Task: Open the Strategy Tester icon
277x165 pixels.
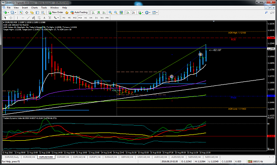Action: click(43, 12)
